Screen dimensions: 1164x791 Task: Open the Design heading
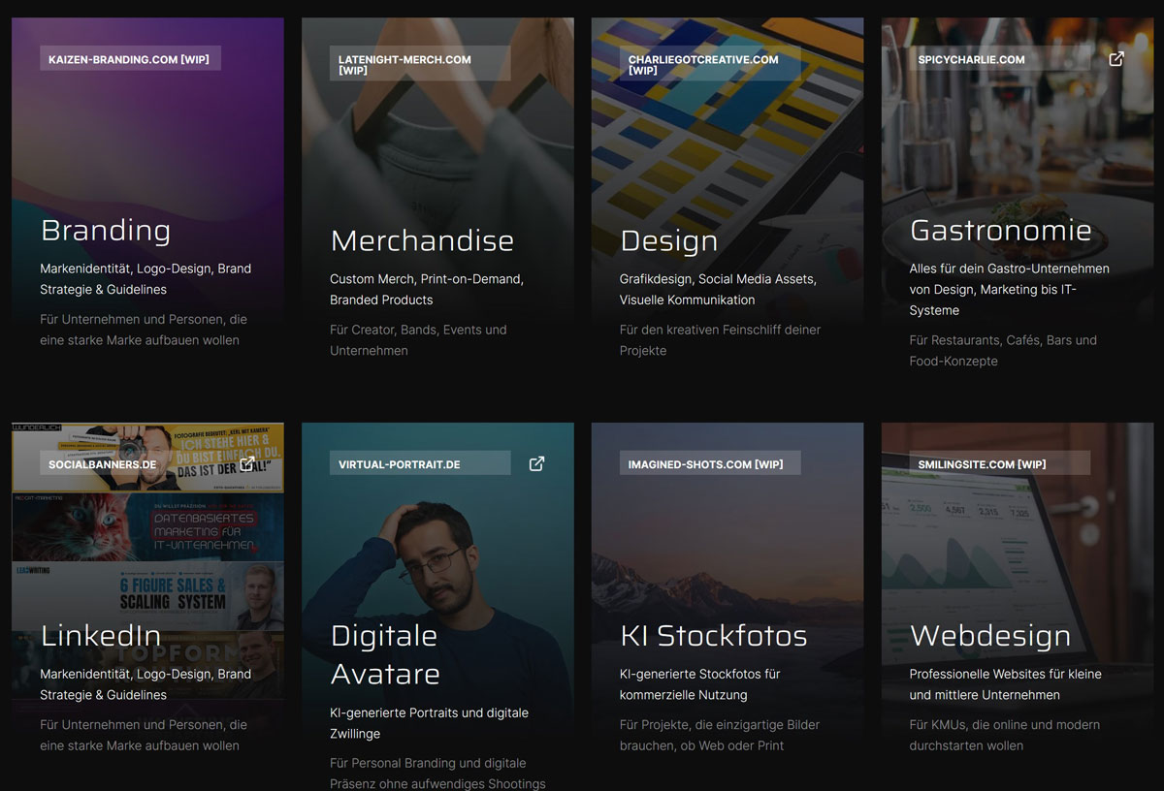669,240
